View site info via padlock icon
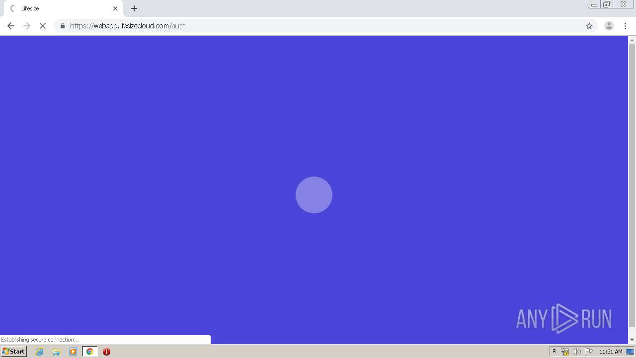 62,26
